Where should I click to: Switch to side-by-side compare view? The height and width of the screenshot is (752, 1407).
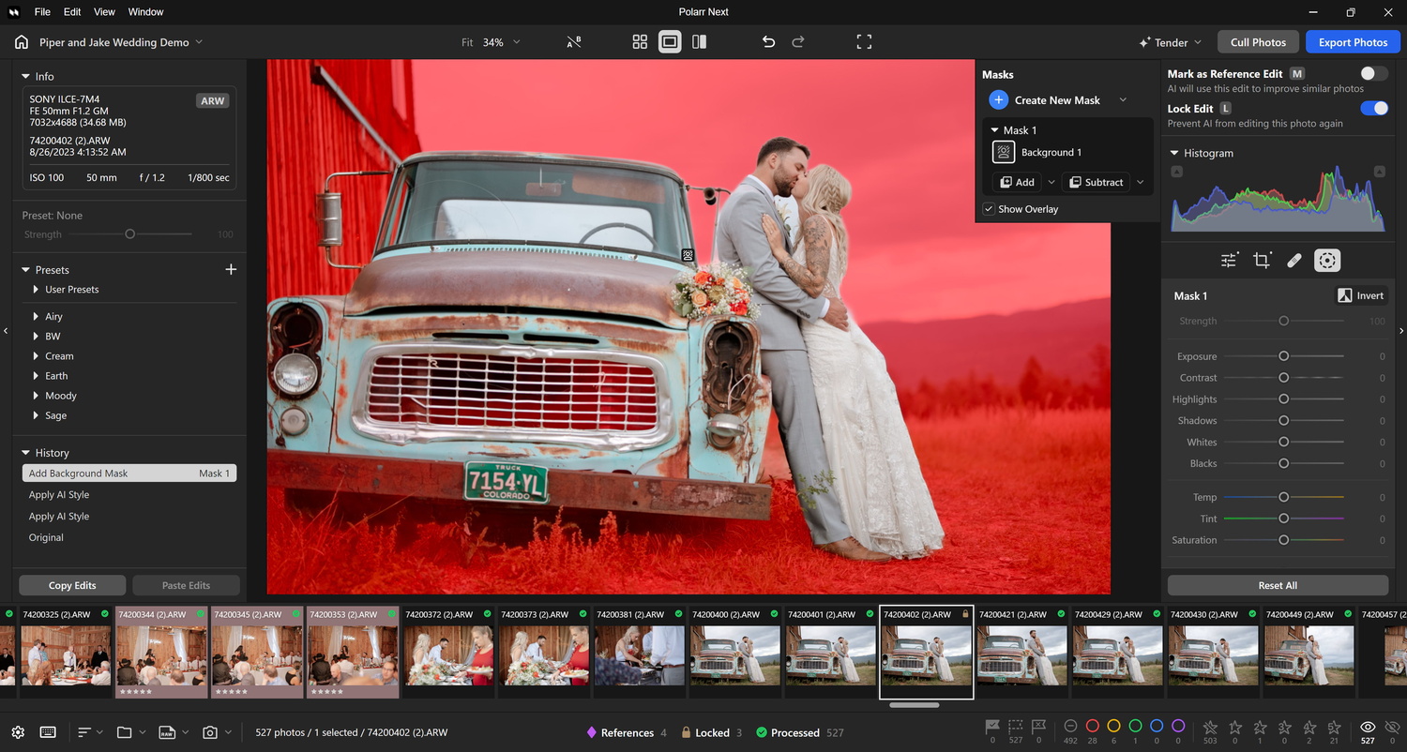coord(699,42)
